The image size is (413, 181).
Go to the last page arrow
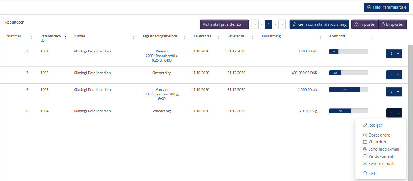point(282,24)
